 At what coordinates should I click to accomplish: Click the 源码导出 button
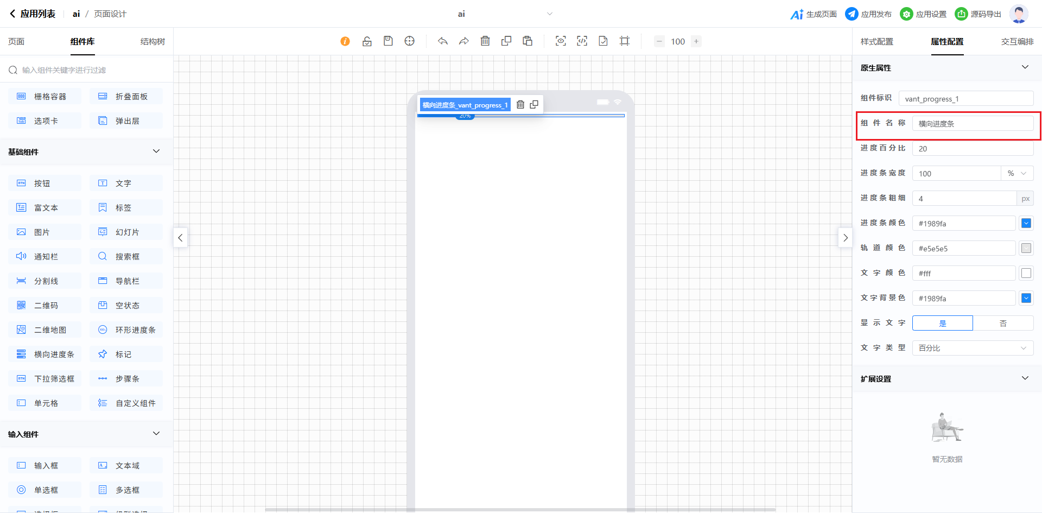979,14
